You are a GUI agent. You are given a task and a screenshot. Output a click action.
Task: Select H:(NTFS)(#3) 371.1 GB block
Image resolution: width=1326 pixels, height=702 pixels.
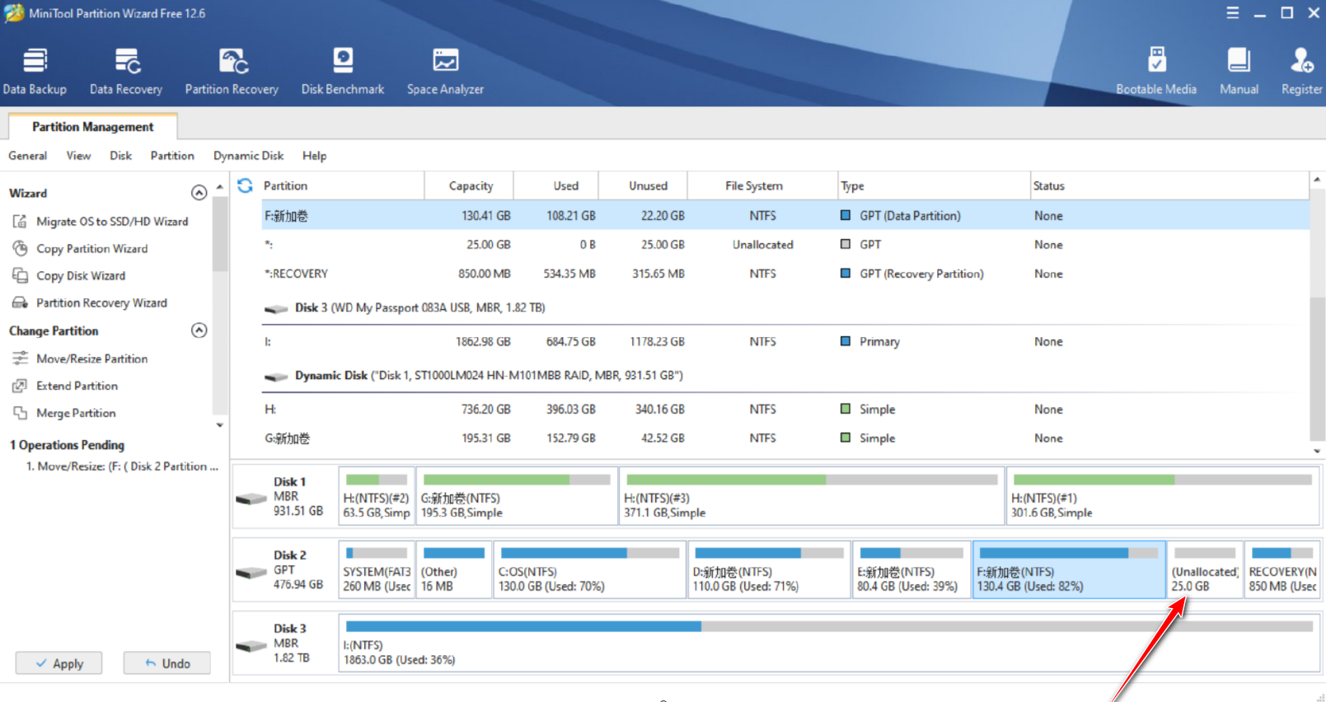(812, 496)
